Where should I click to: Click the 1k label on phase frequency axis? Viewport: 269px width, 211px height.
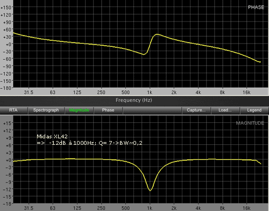pyautogui.click(x=150, y=93)
